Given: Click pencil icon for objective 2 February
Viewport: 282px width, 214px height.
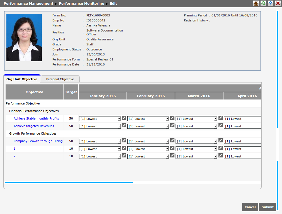Looking at the screenshot, I should (172, 155).
